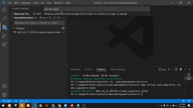Kill terminal with trash icon
The width and height of the screenshot is (193, 108).
coord(181,69)
